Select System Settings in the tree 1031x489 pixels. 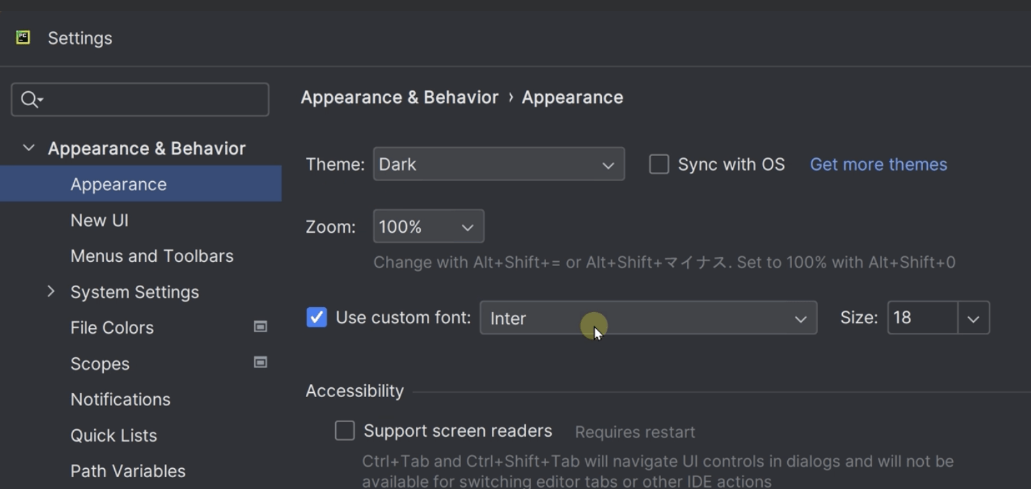pos(134,292)
